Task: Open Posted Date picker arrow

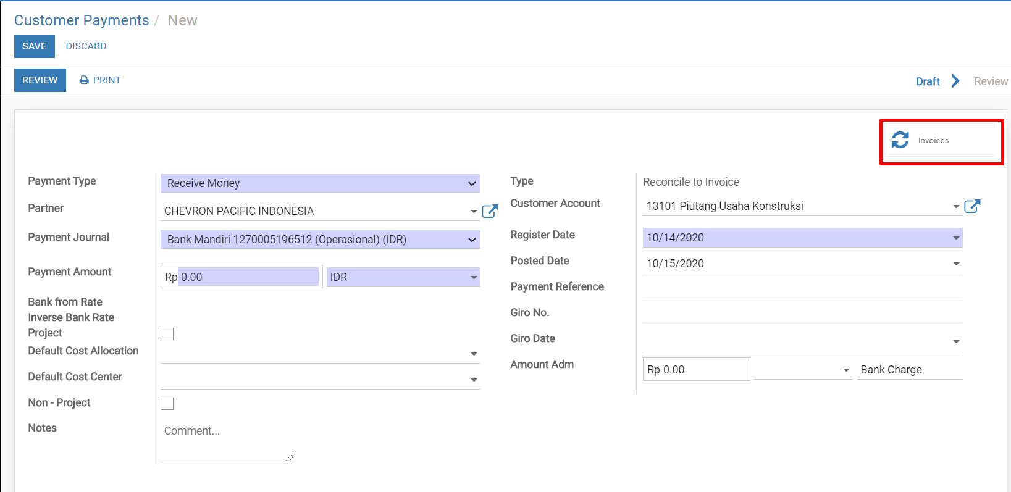Action: tap(956, 264)
